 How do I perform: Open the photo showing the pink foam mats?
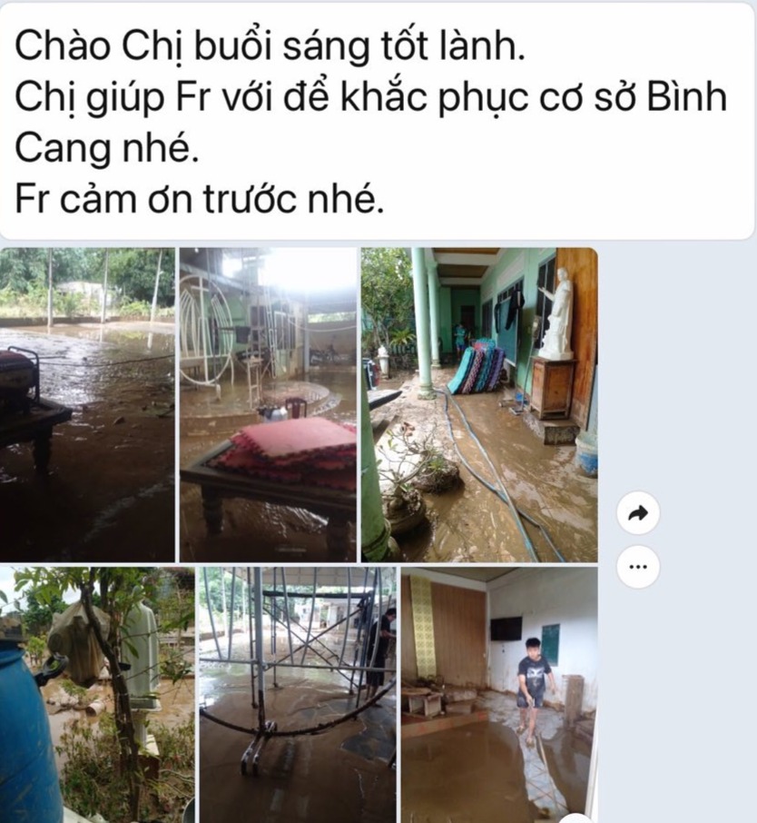tap(268, 404)
